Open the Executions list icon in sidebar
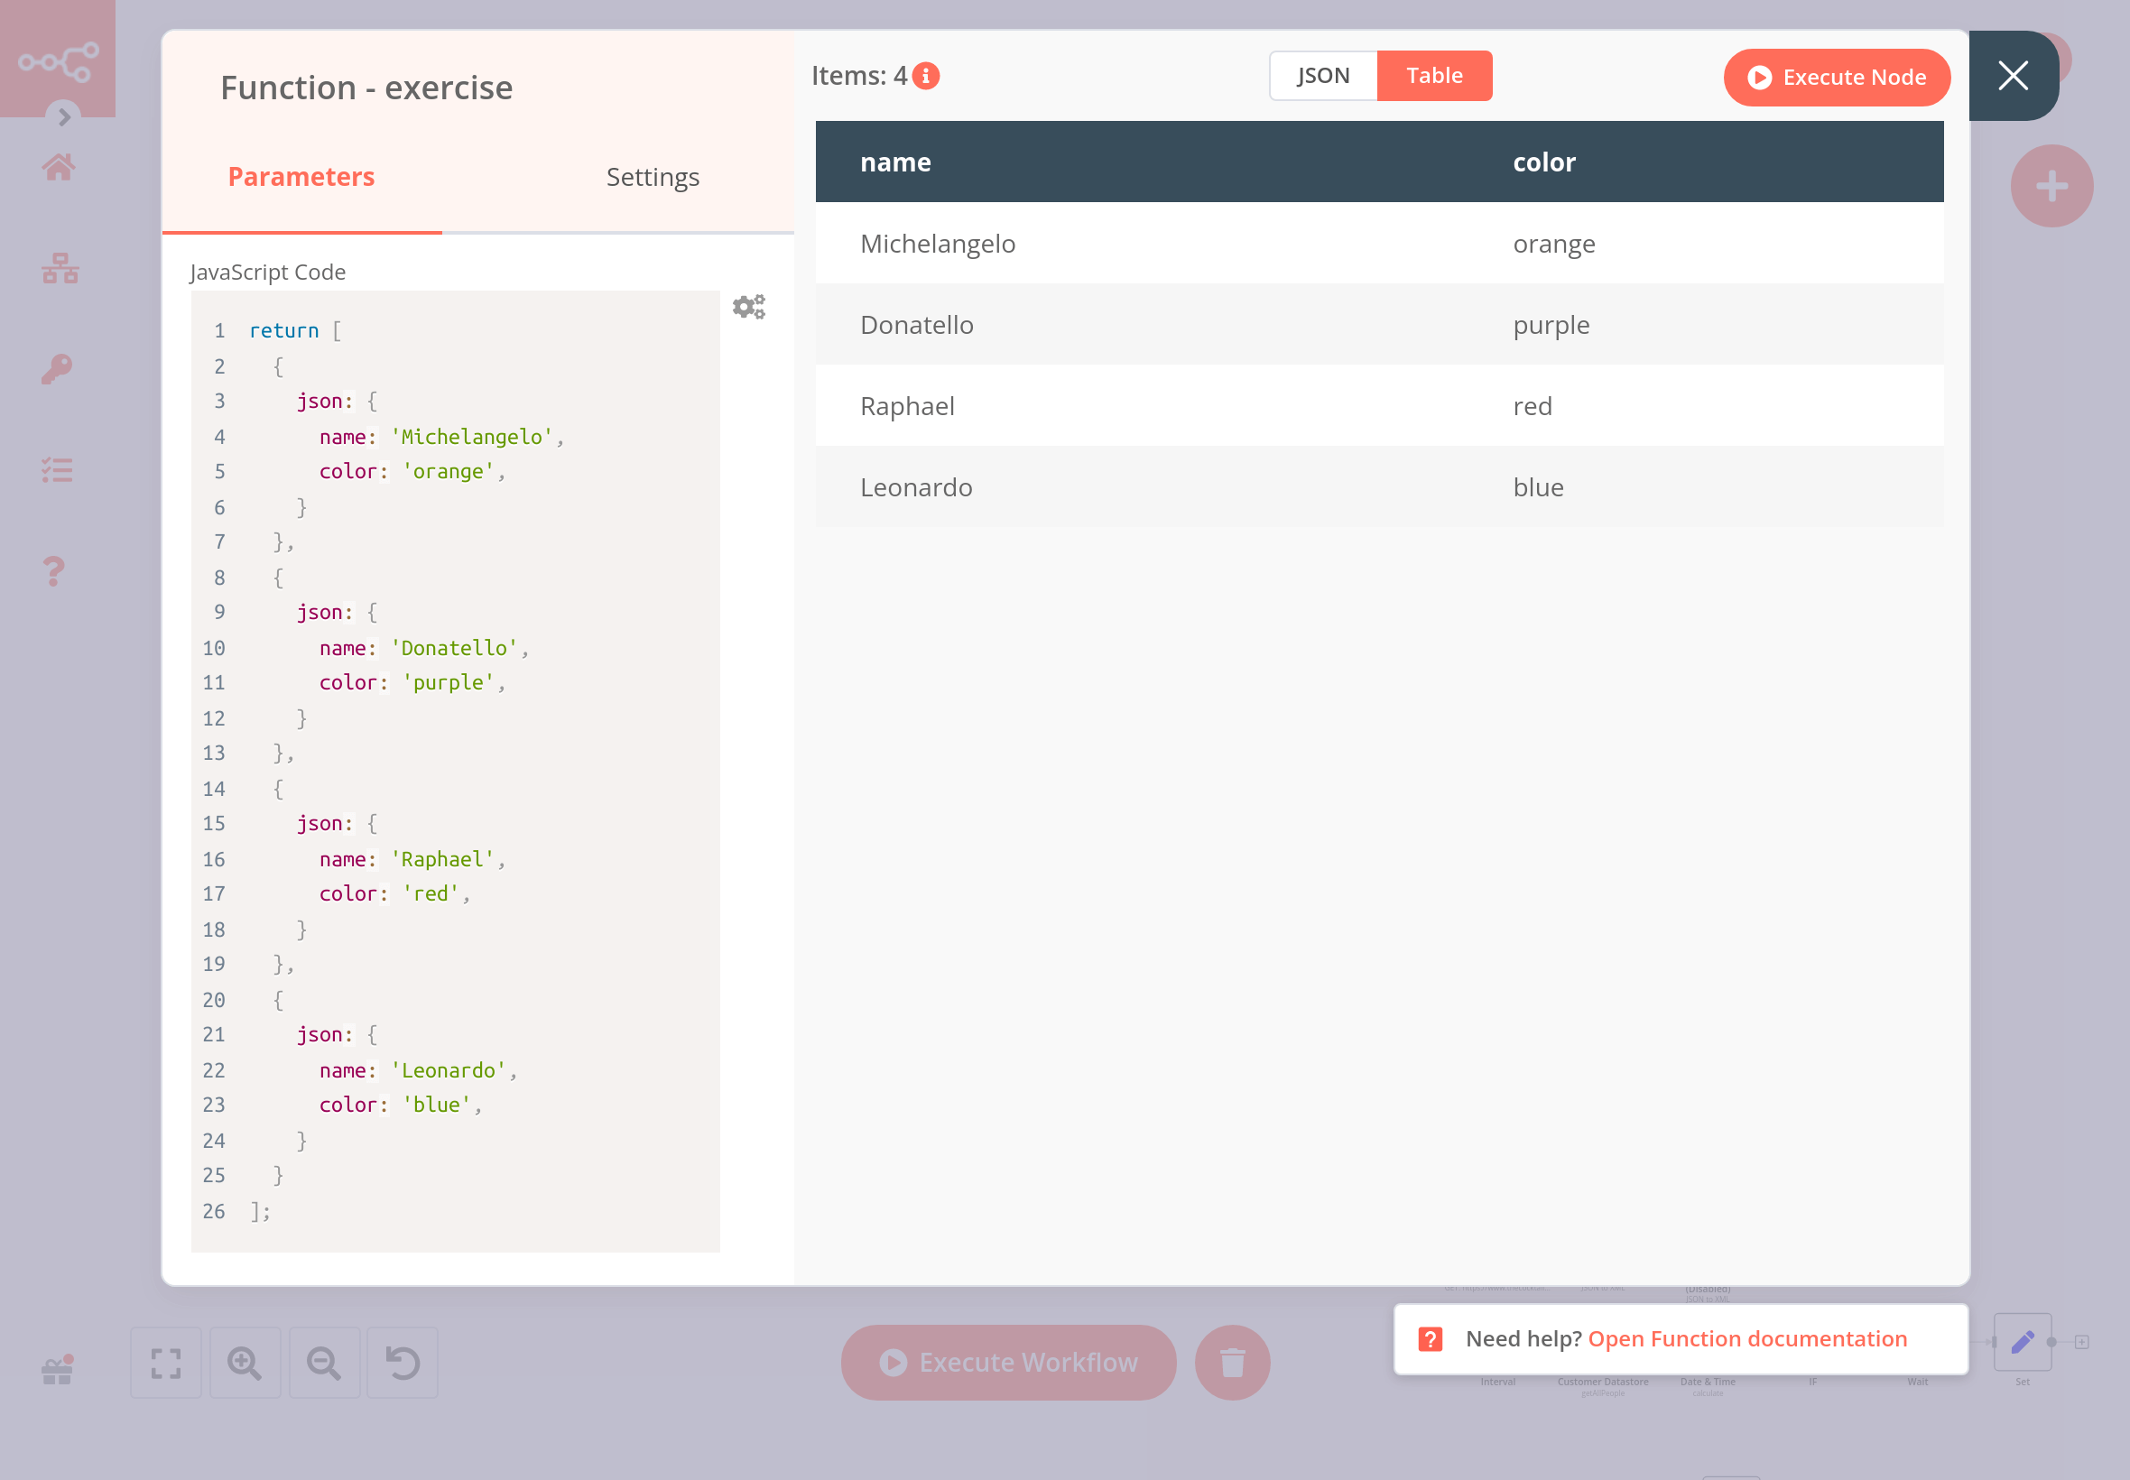The image size is (2130, 1480). point(58,470)
